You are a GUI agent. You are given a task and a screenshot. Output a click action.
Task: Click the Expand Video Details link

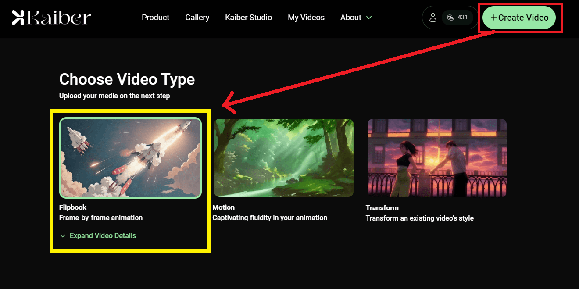103,236
